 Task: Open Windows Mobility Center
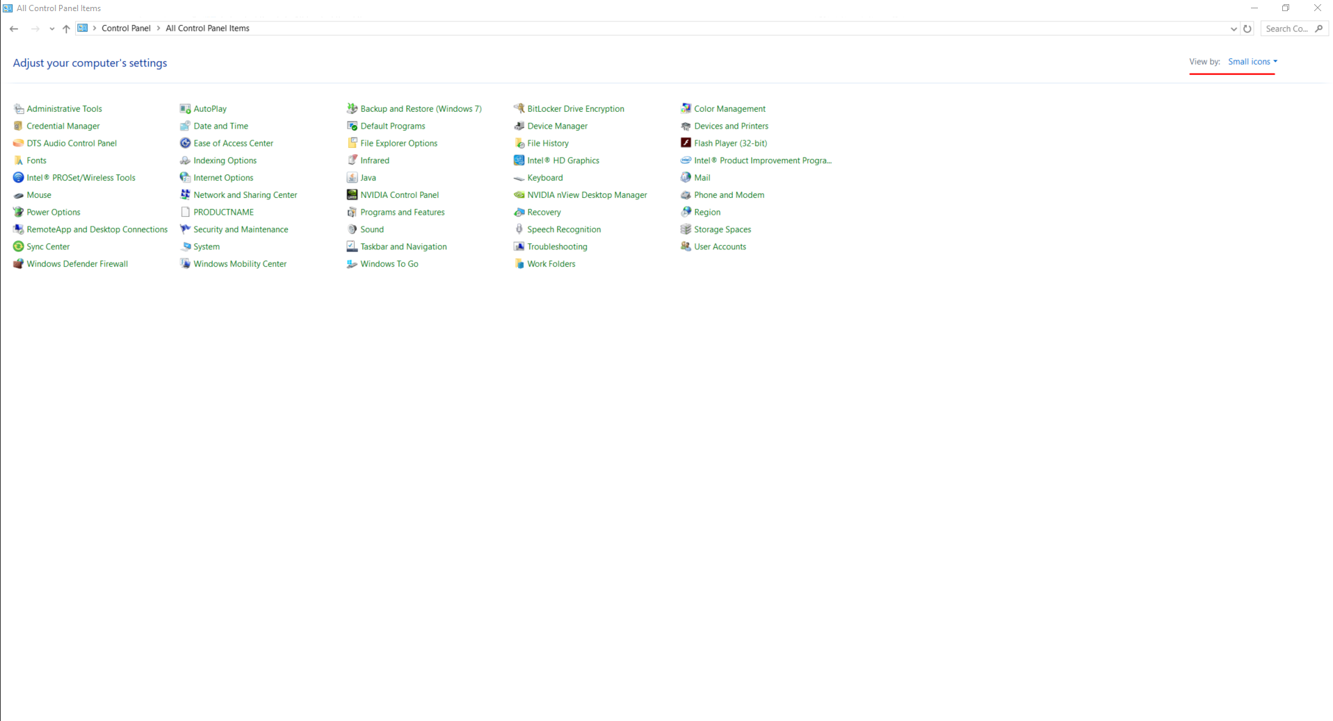240,264
